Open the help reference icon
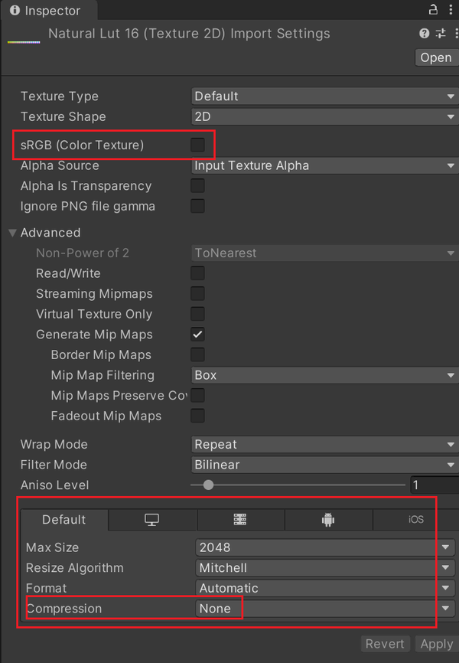Viewport: 459px width, 663px height. (425, 34)
